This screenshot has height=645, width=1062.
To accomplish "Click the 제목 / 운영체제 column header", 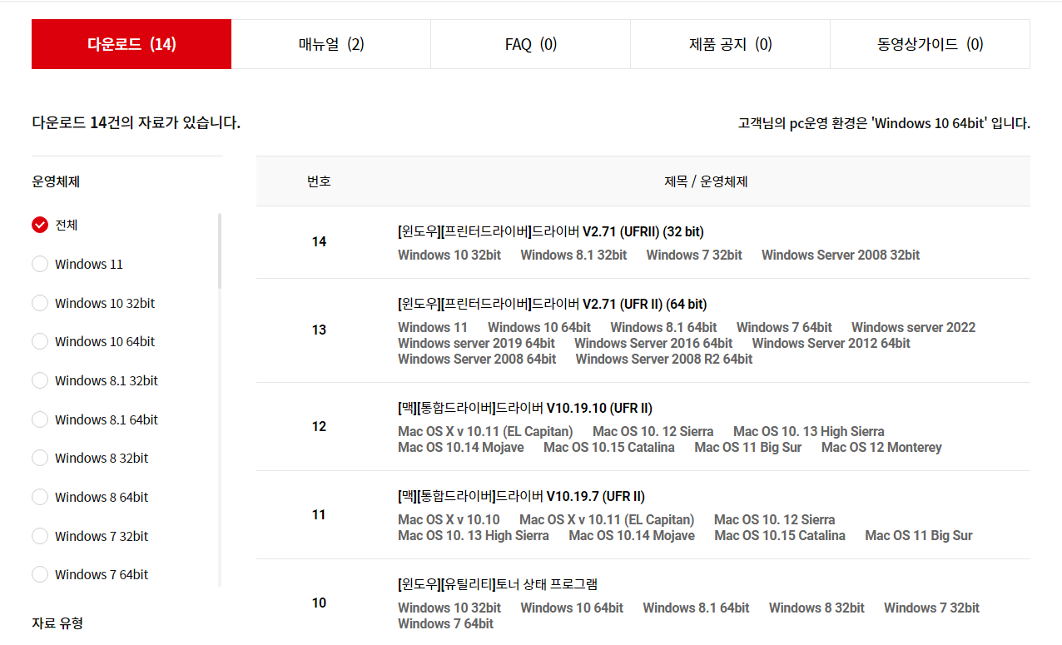I will pos(706,181).
